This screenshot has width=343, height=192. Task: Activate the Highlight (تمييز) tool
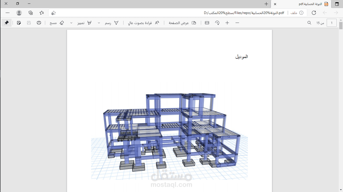[x=84, y=23]
